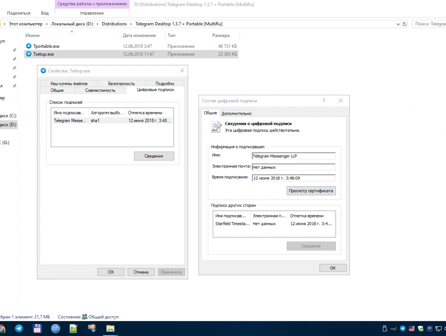Click the 'Электронная почта' field
The height and width of the screenshot is (336, 446).
click(x=294, y=167)
